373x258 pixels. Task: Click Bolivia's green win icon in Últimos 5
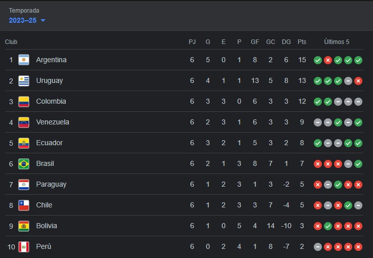coord(328,226)
